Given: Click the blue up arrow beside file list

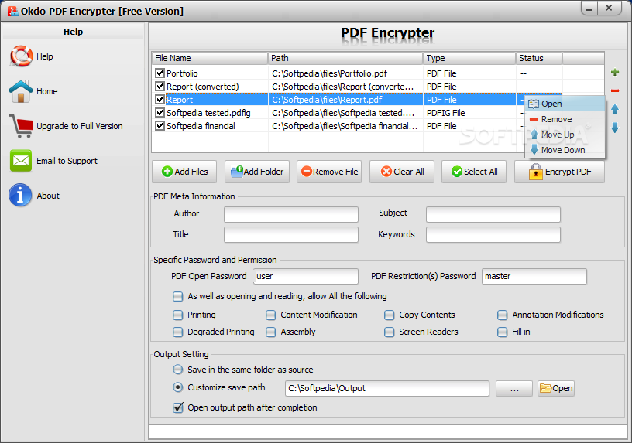Looking at the screenshot, I should click(615, 109).
